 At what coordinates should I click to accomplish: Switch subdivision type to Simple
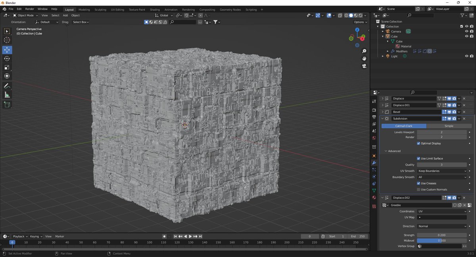[449, 126]
